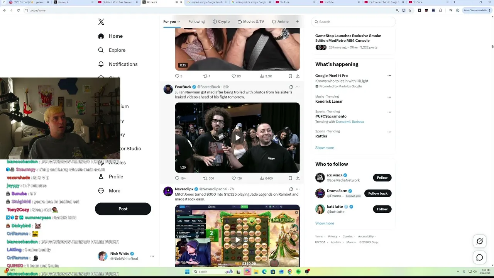Image resolution: width=494 pixels, height=278 pixels.
Task: Open Neverclipx profile avatar
Action: (168, 191)
